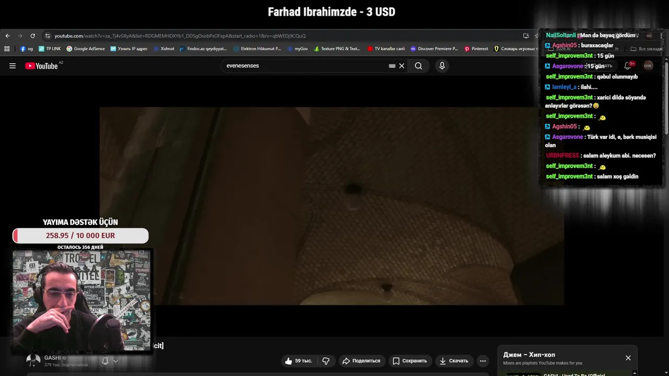Screen dimensions: 669x376
Task: Go to YouTube home via logo
Action: click(42, 66)
